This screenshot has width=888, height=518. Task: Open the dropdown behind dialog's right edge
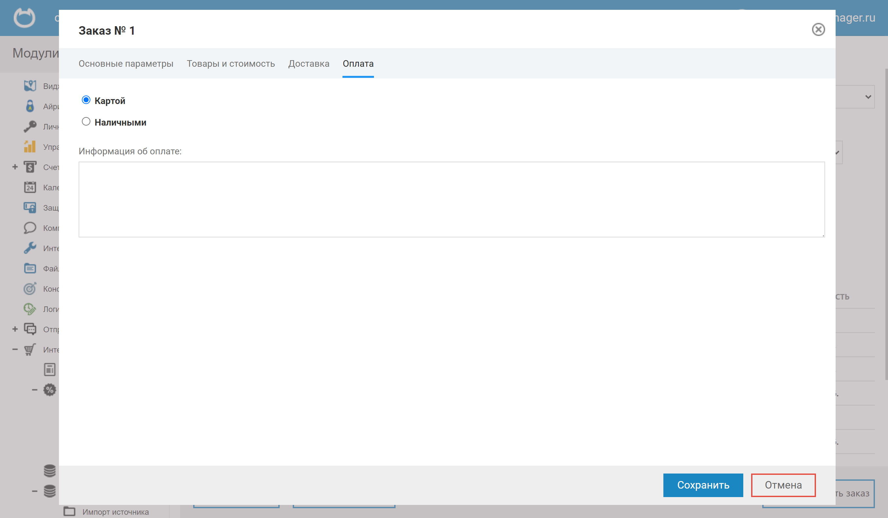point(868,97)
